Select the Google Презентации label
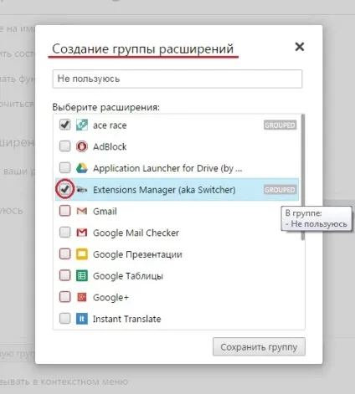The height and width of the screenshot is (394, 355). click(x=137, y=254)
